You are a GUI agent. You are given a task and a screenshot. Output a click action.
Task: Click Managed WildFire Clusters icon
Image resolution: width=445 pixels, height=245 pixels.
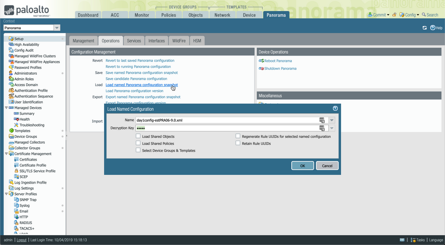[x=11, y=56]
